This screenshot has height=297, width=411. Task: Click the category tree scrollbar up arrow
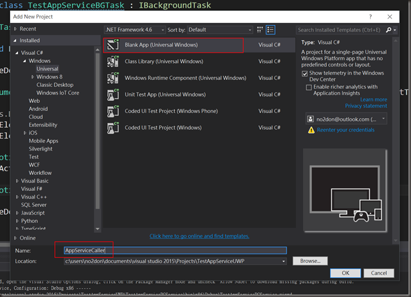98,50
